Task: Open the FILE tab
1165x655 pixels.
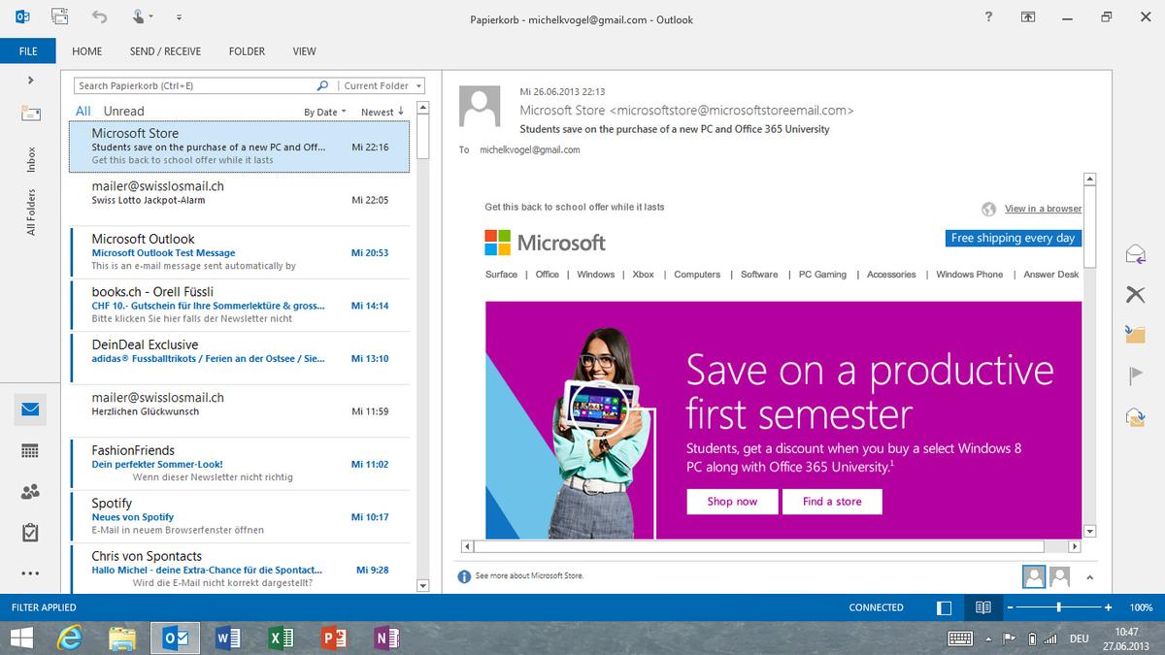Action: point(28,51)
